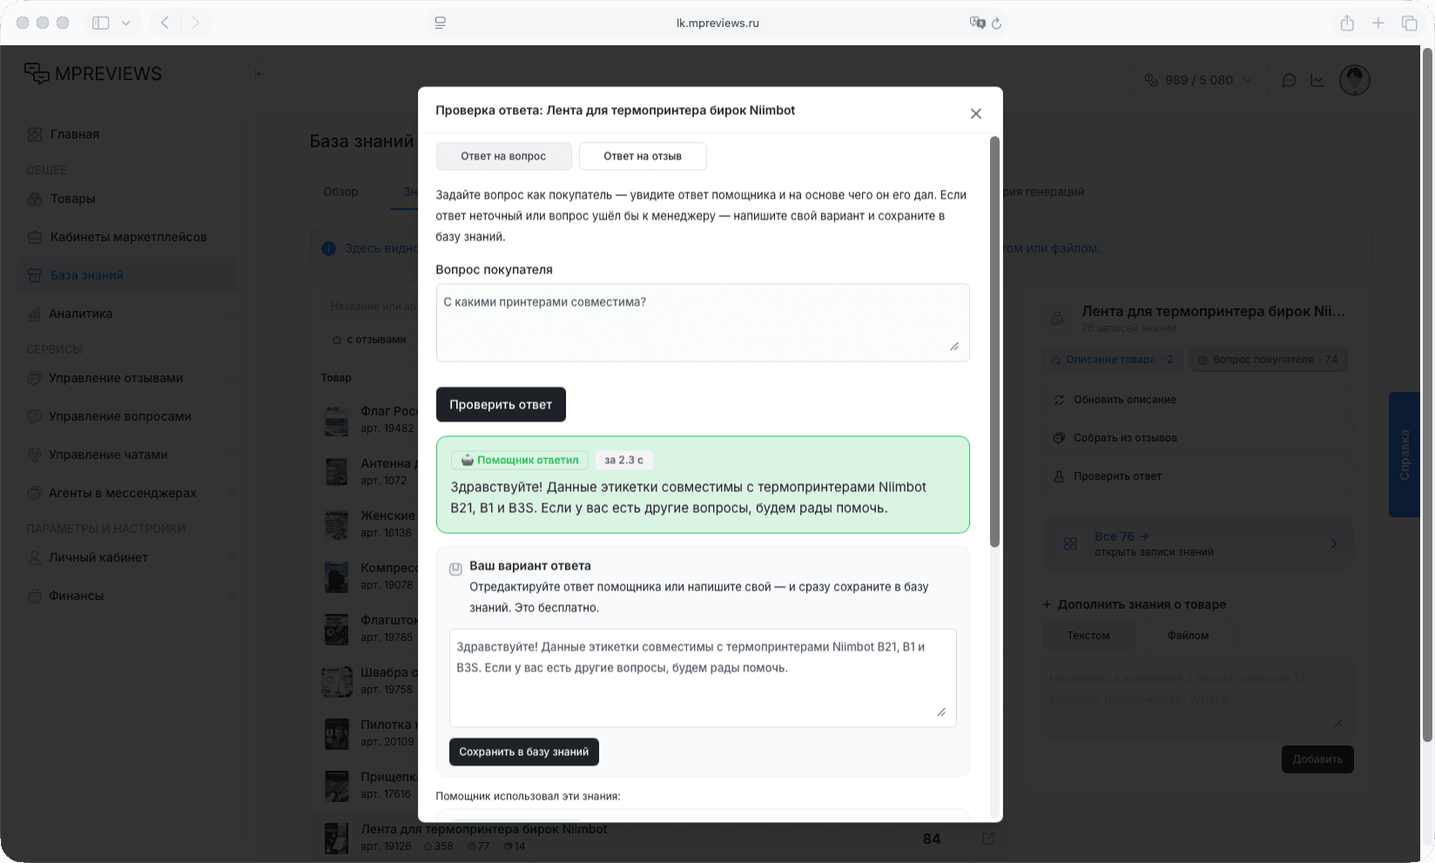1435x863 pixels.
Task: Click the Собрать из отзывов button
Action: [x=1198, y=438]
